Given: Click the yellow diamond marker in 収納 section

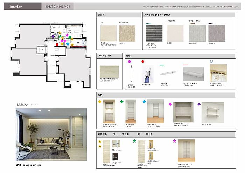Looking at the screenshot, I should click(100, 102).
